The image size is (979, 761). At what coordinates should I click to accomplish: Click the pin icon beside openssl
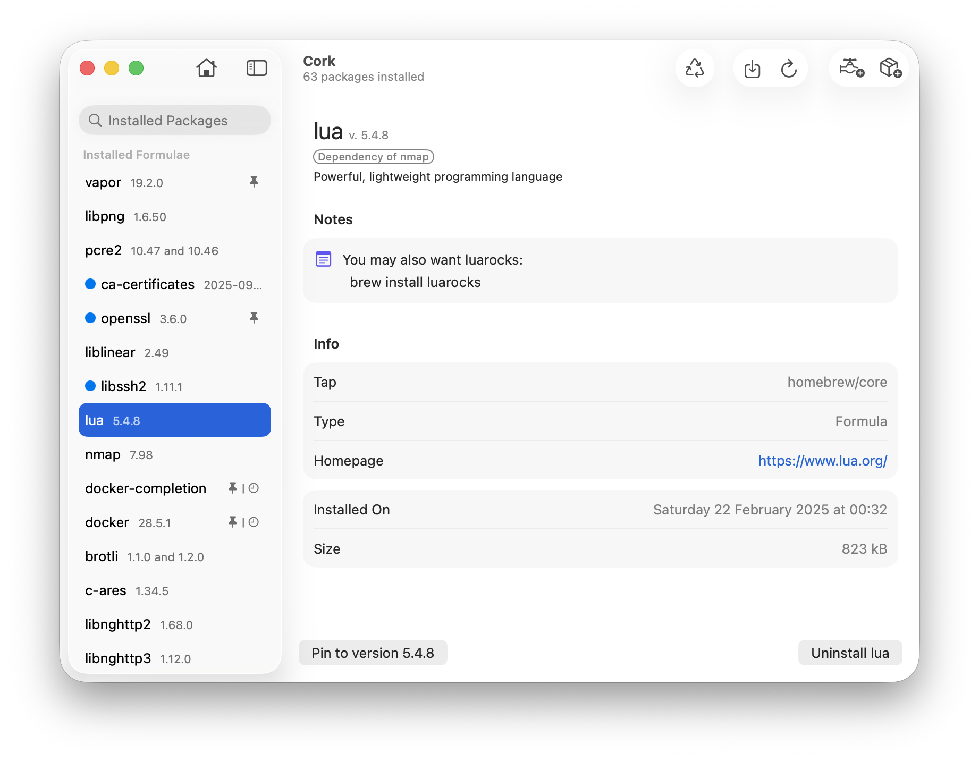tap(254, 318)
